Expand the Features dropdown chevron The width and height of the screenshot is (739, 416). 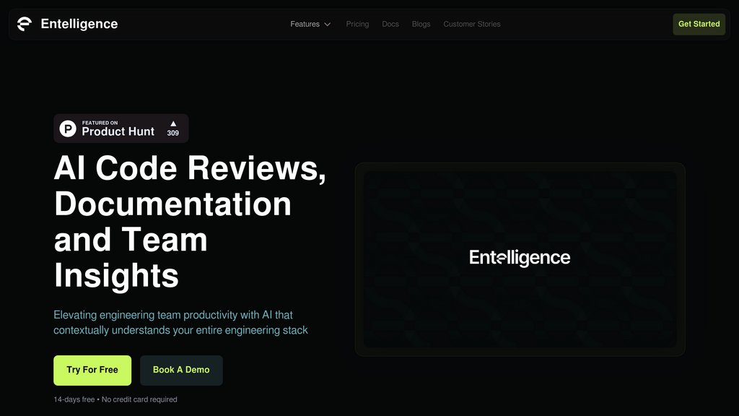click(328, 24)
